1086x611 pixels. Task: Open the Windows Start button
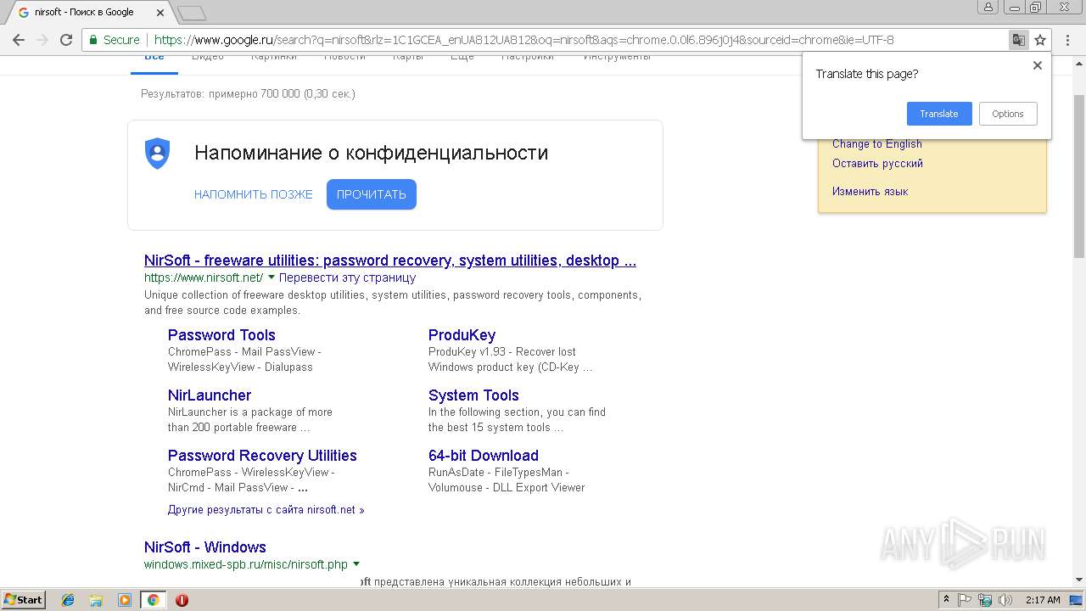click(x=24, y=600)
